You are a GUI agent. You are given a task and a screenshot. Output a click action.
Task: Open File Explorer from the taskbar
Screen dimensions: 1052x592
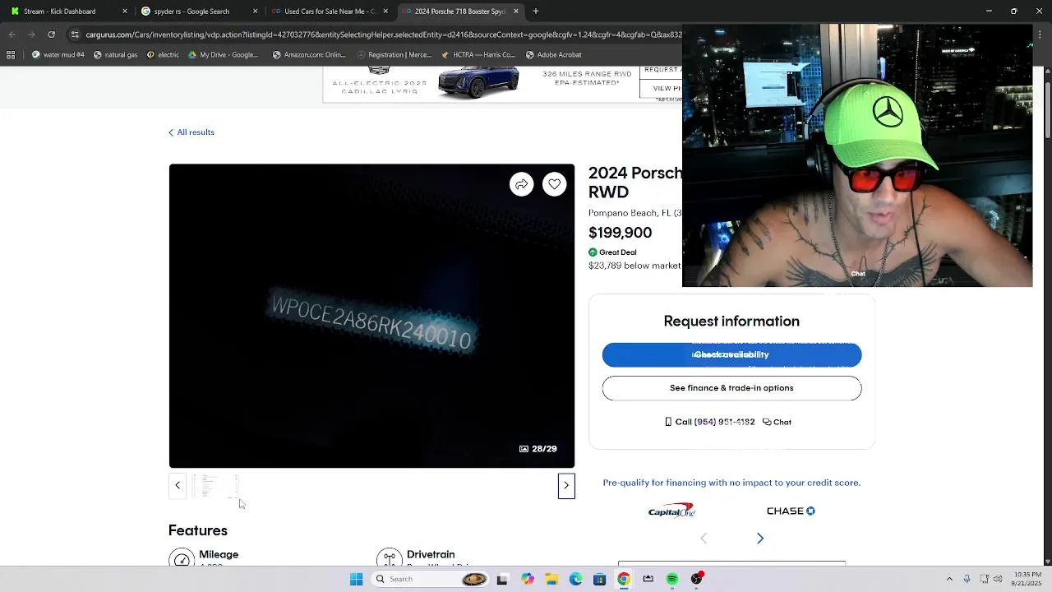[551, 579]
